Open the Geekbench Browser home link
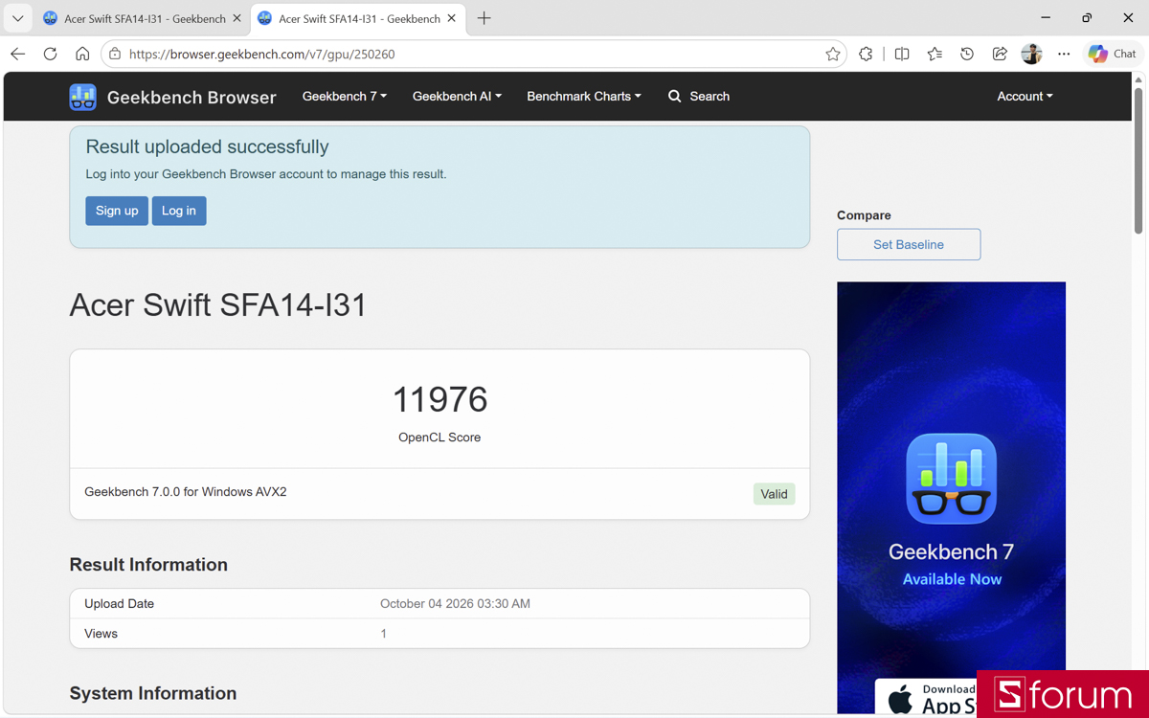This screenshot has height=718, width=1149. pyautogui.click(x=191, y=97)
